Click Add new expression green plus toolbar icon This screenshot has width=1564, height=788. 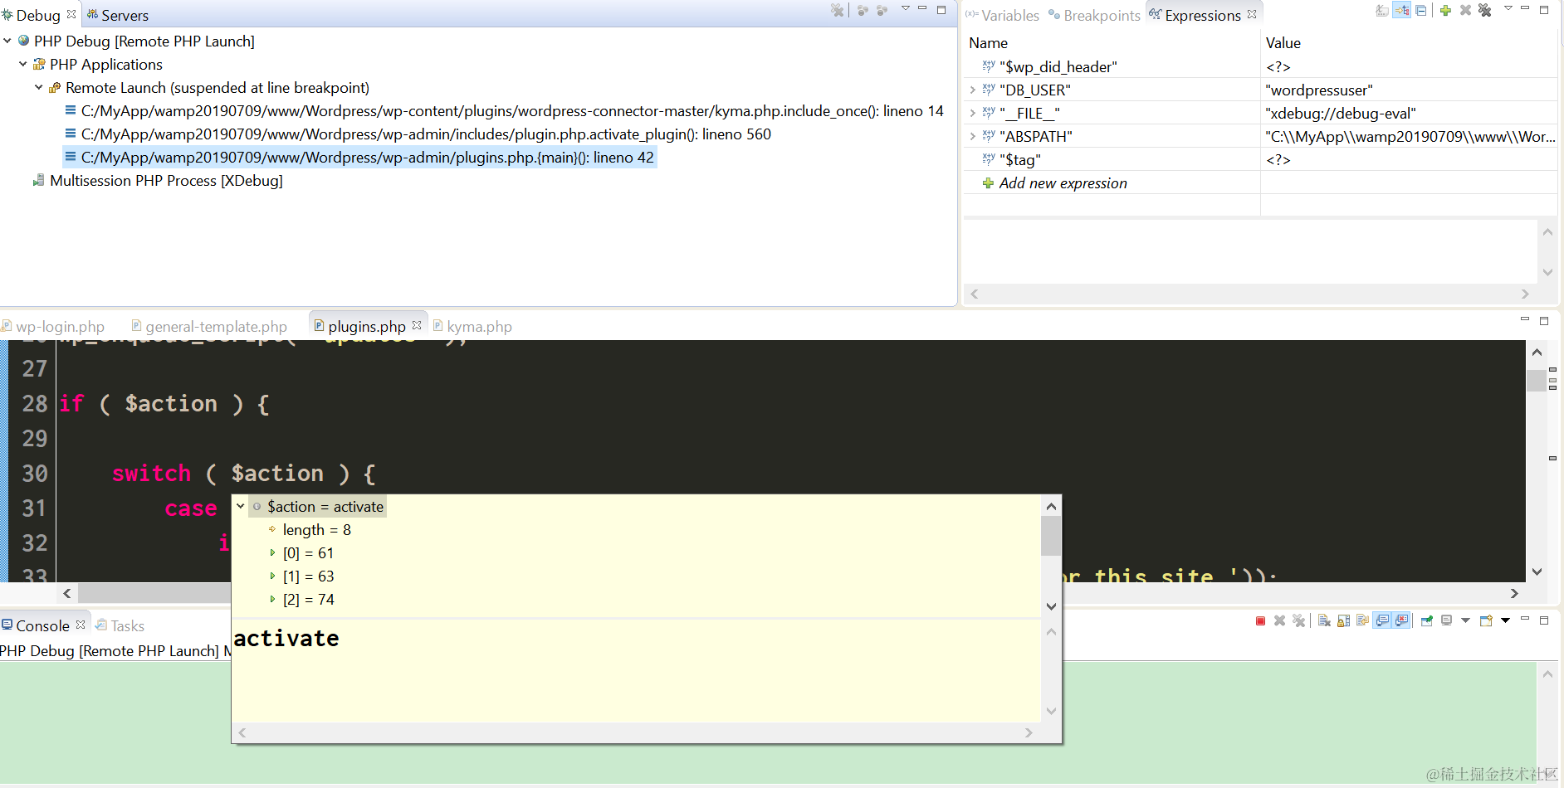(x=1445, y=10)
